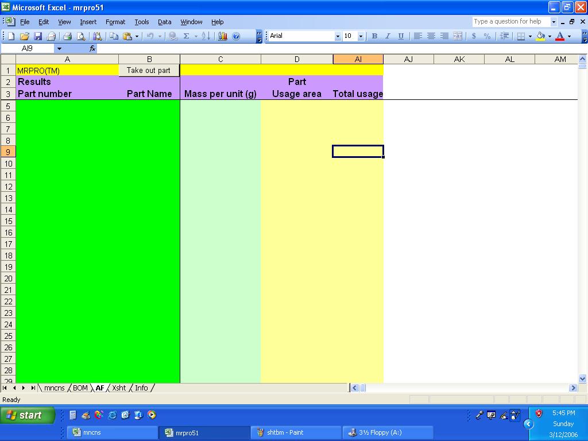Click the Print icon in toolbar
588x441 pixels.
(x=68, y=36)
